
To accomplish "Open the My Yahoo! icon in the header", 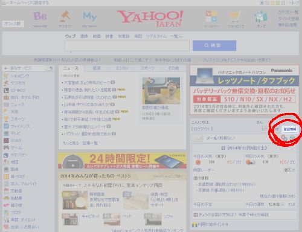I will coord(89,16).
